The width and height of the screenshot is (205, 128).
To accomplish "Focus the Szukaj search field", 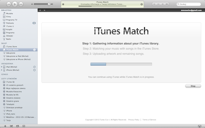I will pos(189,4).
